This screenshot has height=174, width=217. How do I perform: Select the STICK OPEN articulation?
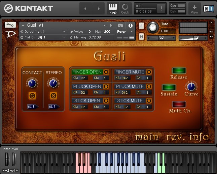pyautogui.click(x=87, y=100)
